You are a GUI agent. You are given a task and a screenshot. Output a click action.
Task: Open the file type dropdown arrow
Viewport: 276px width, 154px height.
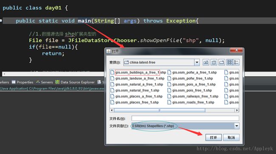pyautogui.click(x=237, y=126)
